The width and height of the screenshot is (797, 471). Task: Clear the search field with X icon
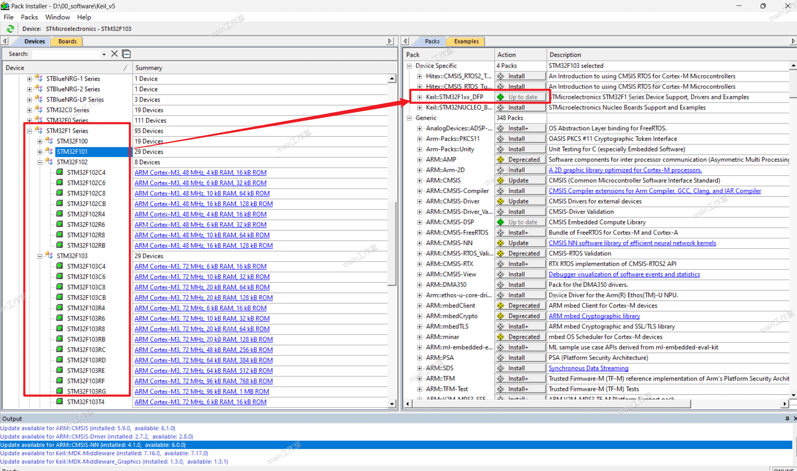pyautogui.click(x=114, y=54)
